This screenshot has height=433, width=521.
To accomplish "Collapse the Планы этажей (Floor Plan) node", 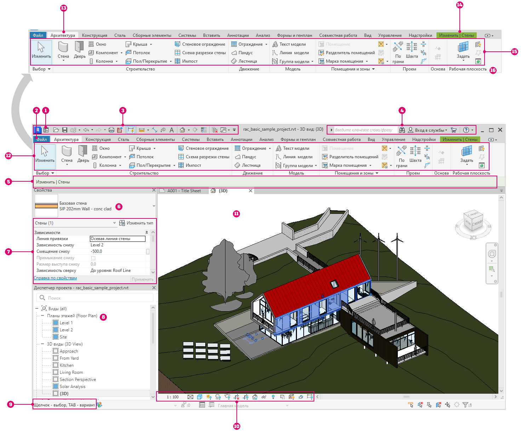I will tap(42, 316).
